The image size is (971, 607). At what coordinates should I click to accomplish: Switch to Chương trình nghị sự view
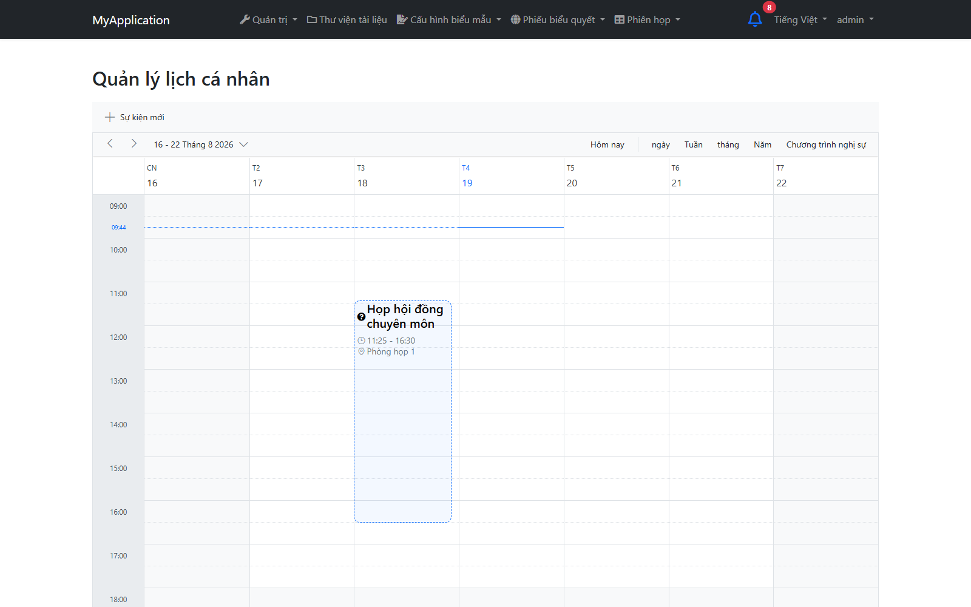826,144
